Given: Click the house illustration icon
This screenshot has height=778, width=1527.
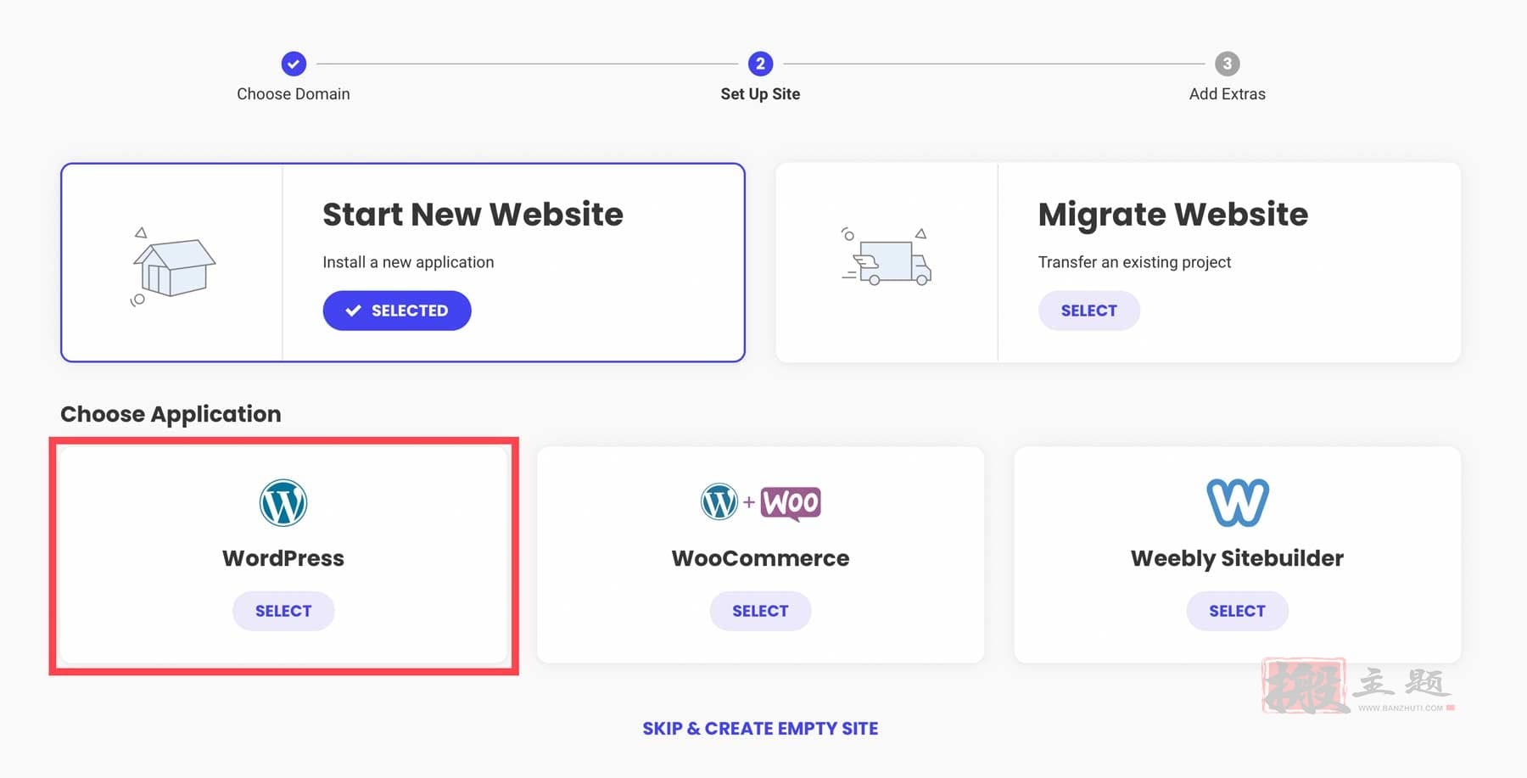Looking at the screenshot, I should (173, 266).
